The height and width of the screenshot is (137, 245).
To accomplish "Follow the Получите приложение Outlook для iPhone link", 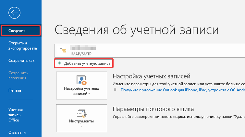I will (x=182, y=90).
